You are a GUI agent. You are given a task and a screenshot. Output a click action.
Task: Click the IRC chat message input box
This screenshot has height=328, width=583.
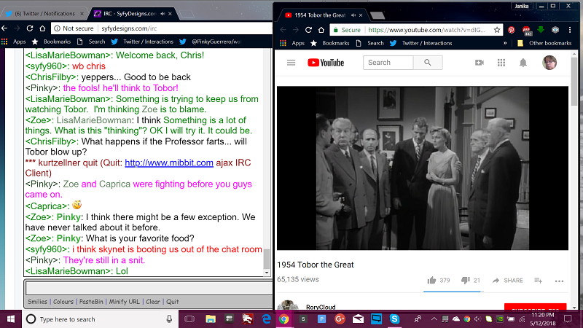[x=149, y=288]
